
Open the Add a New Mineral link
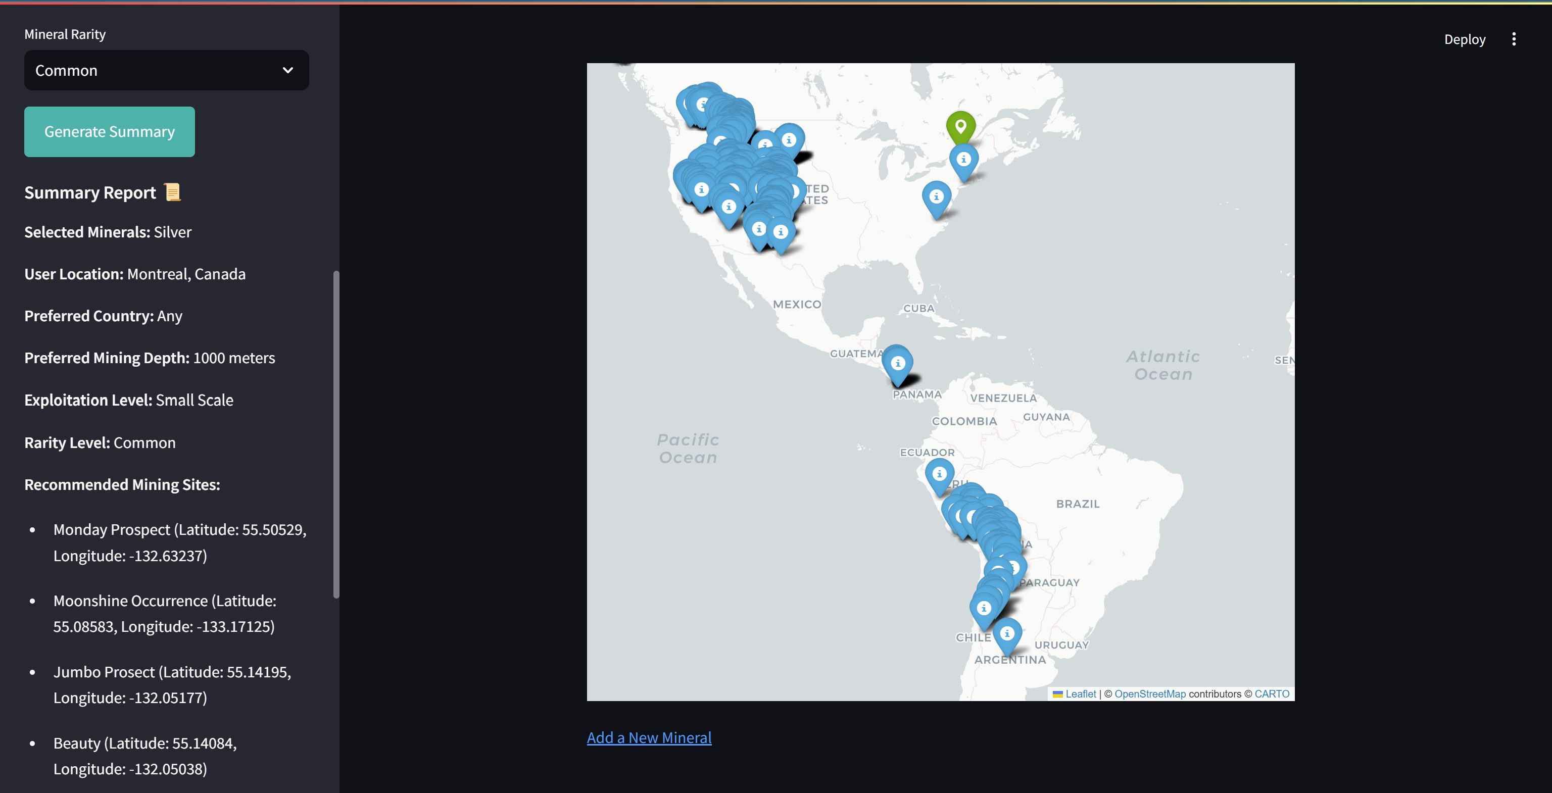tap(649, 737)
